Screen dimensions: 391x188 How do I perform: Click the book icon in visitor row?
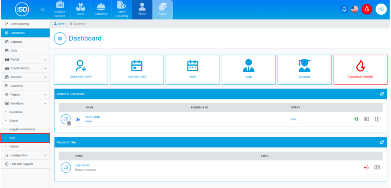pyautogui.click(x=377, y=119)
